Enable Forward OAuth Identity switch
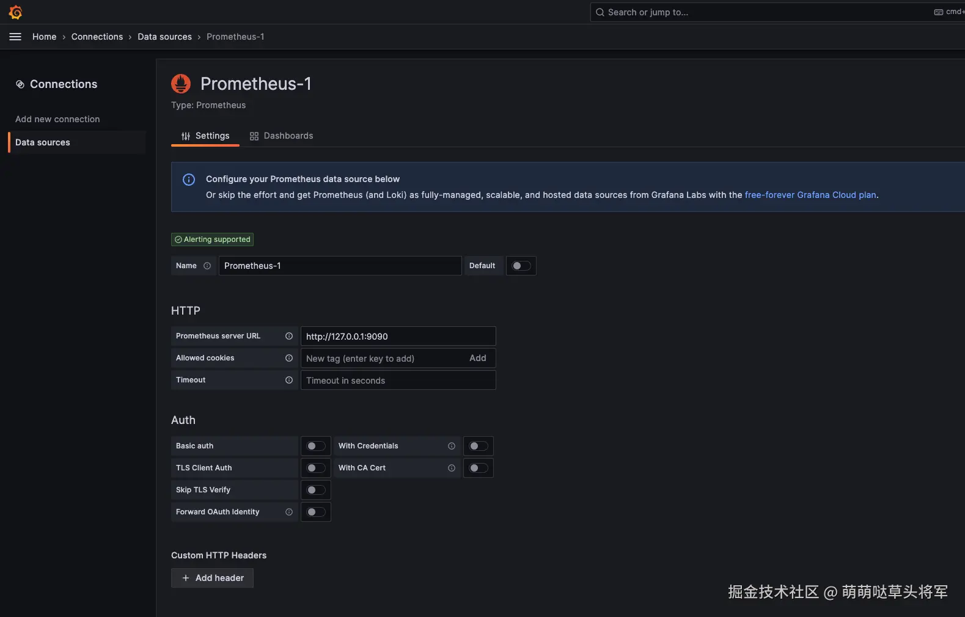The image size is (965, 617). coord(316,512)
